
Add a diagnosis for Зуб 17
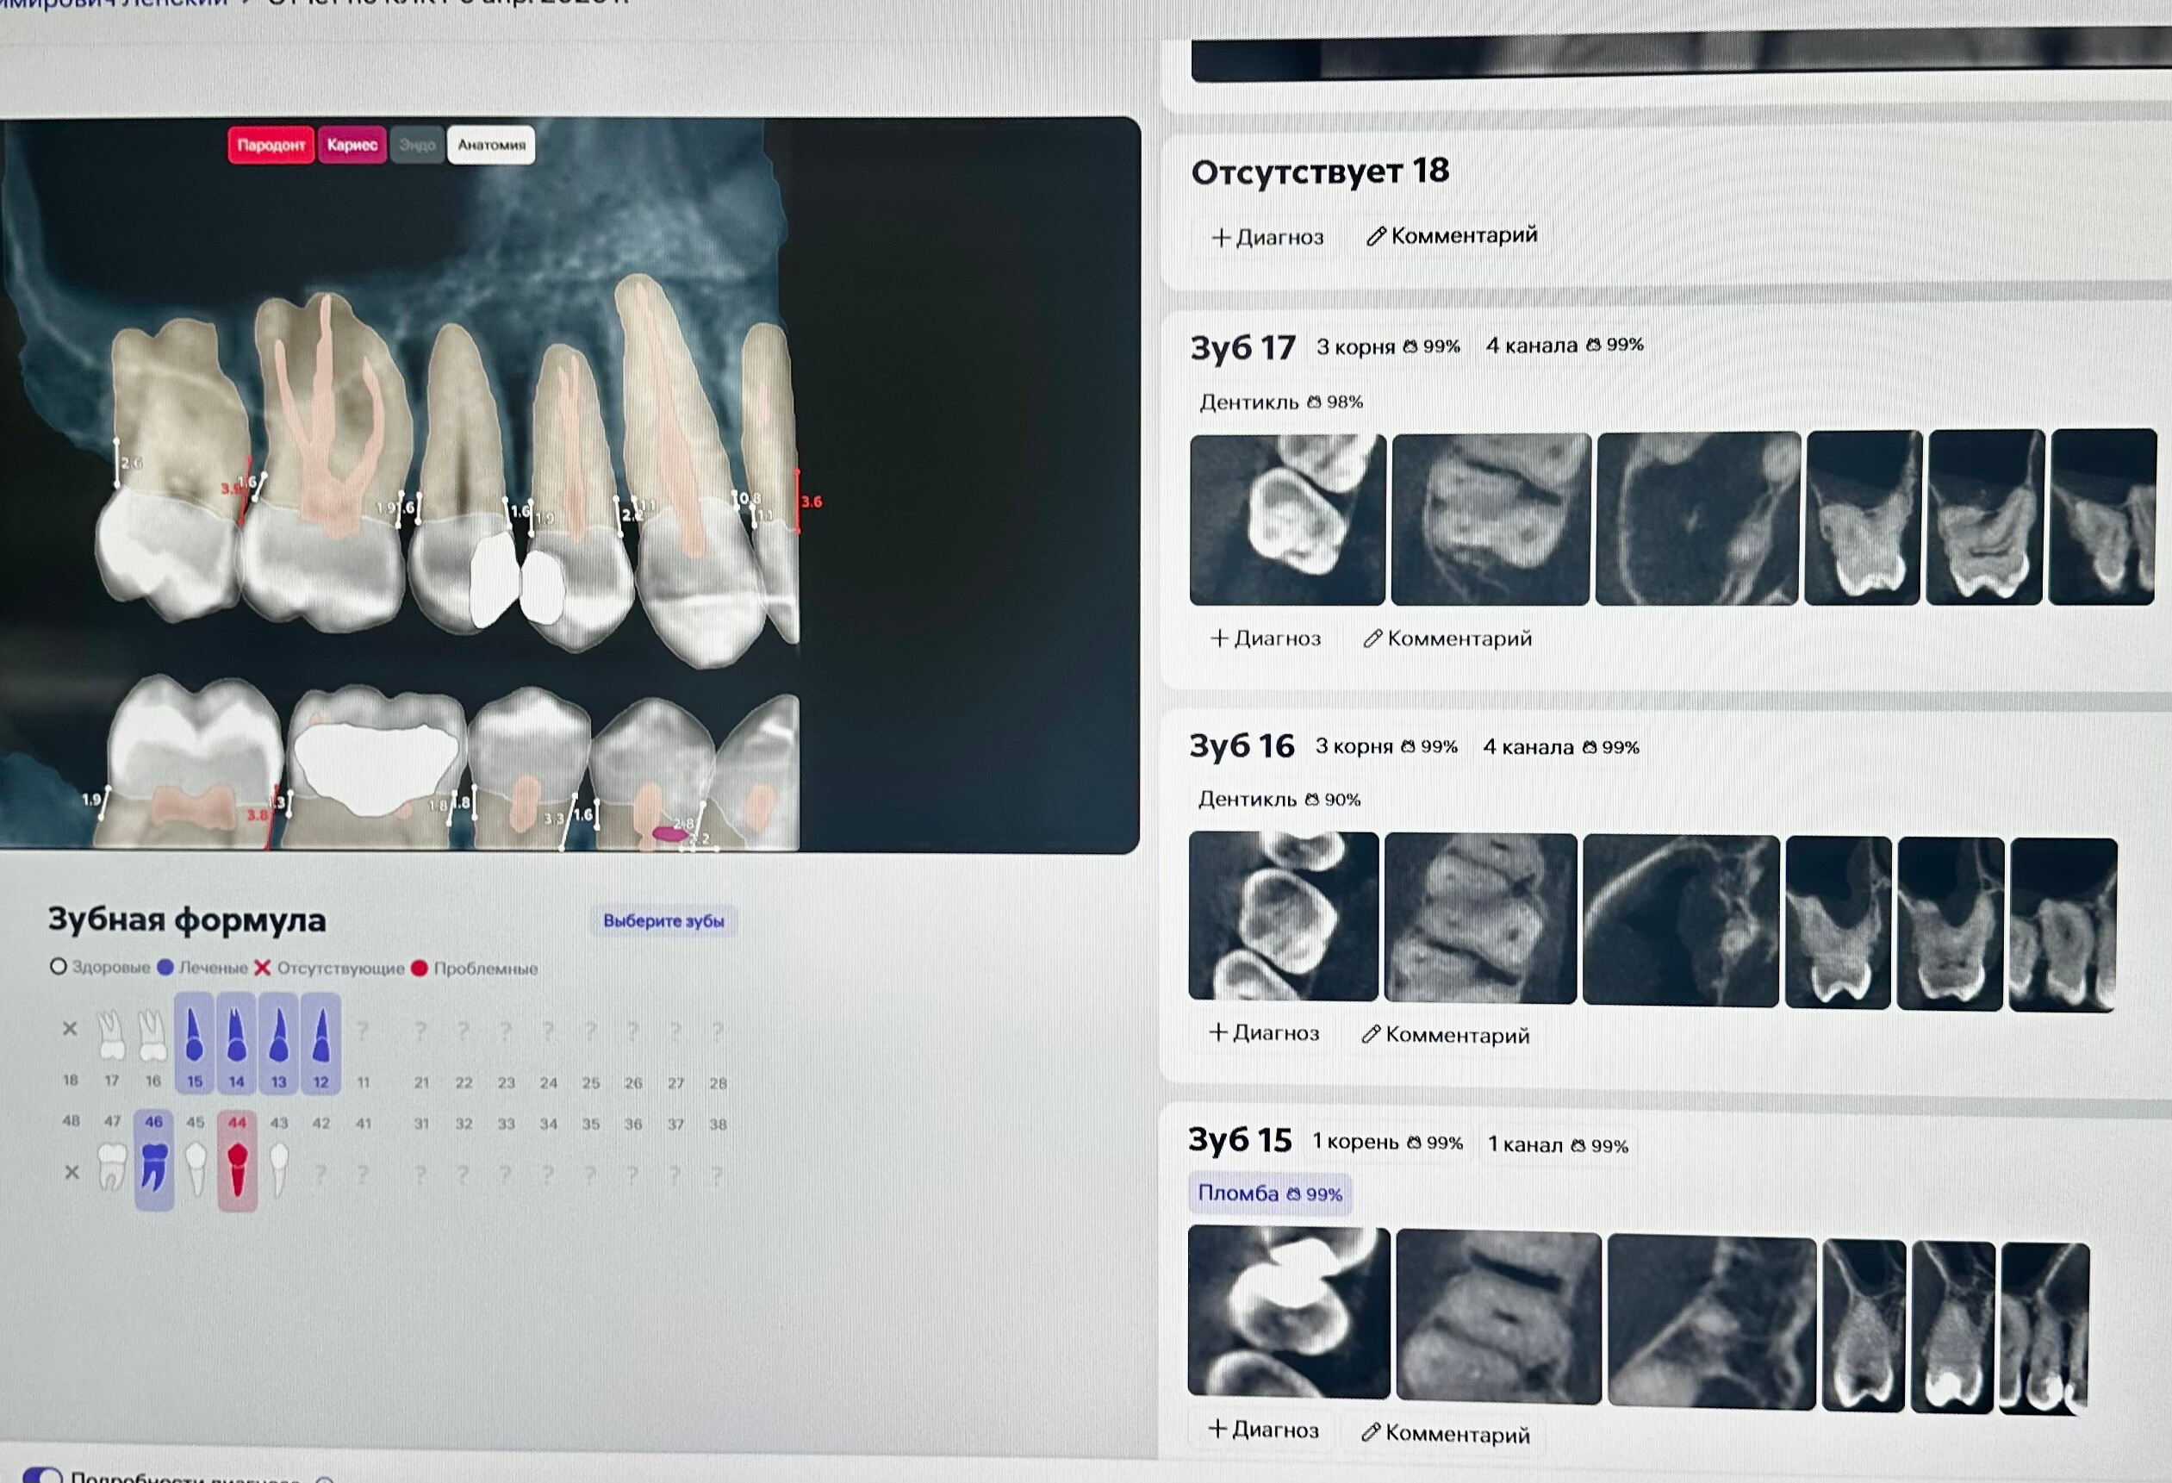(x=1266, y=639)
